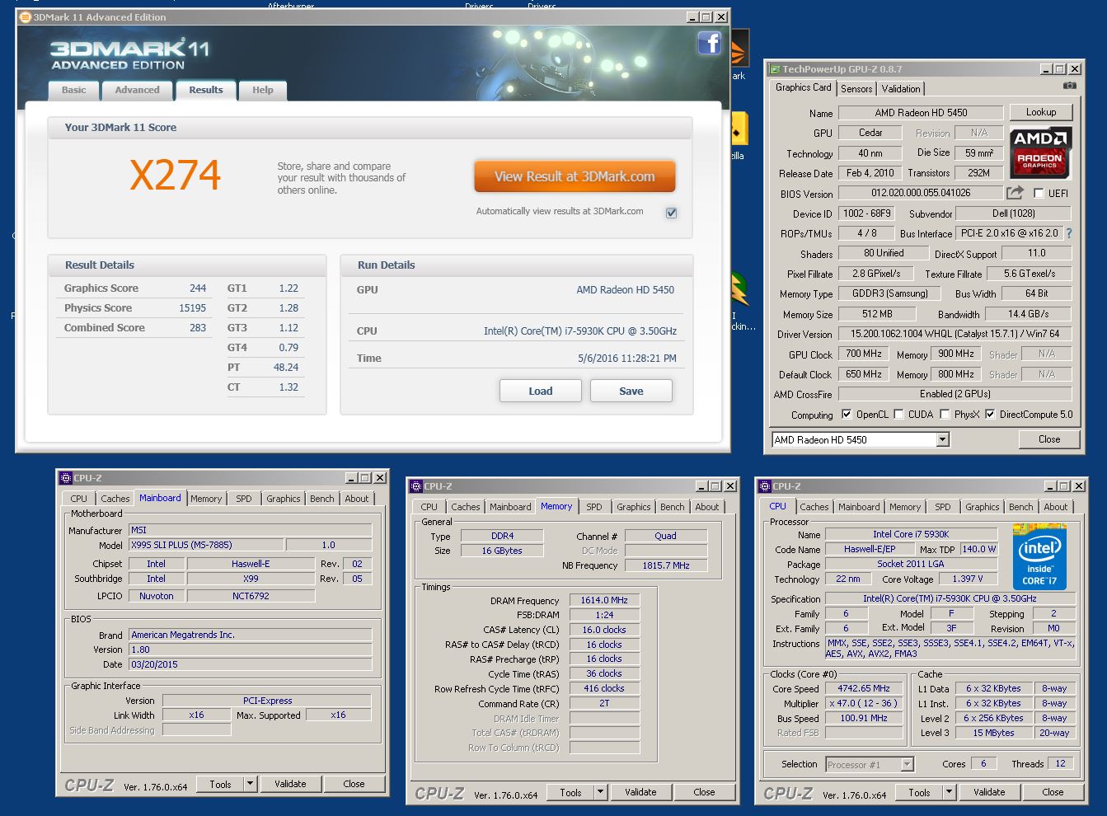Open Caches tab in Mainboard CPU-Z window
This screenshot has height=816, width=1107.
coord(115,499)
